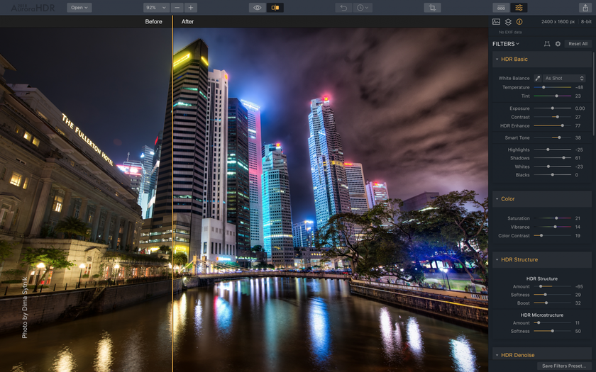
Task: Click the Smart Tone slider handle
Action: coord(559,137)
